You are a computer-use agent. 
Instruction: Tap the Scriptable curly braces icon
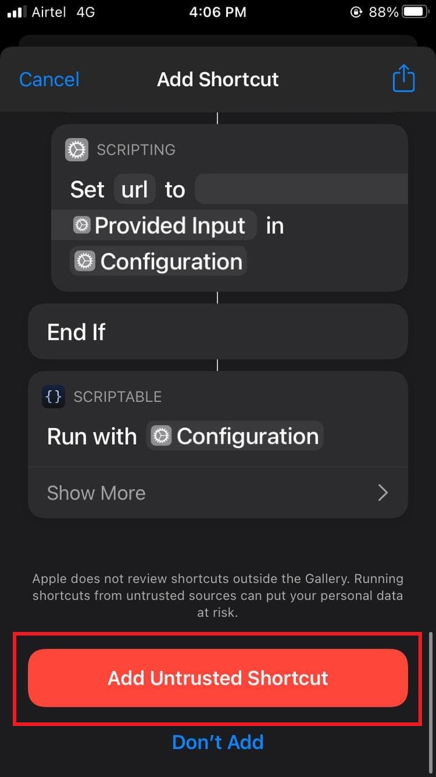point(53,396)
